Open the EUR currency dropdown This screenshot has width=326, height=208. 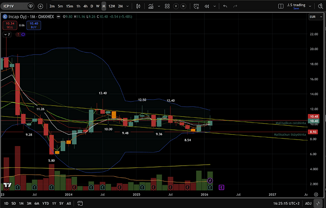(x=312, y=17)
